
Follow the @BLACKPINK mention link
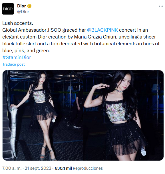click(102, 30)
